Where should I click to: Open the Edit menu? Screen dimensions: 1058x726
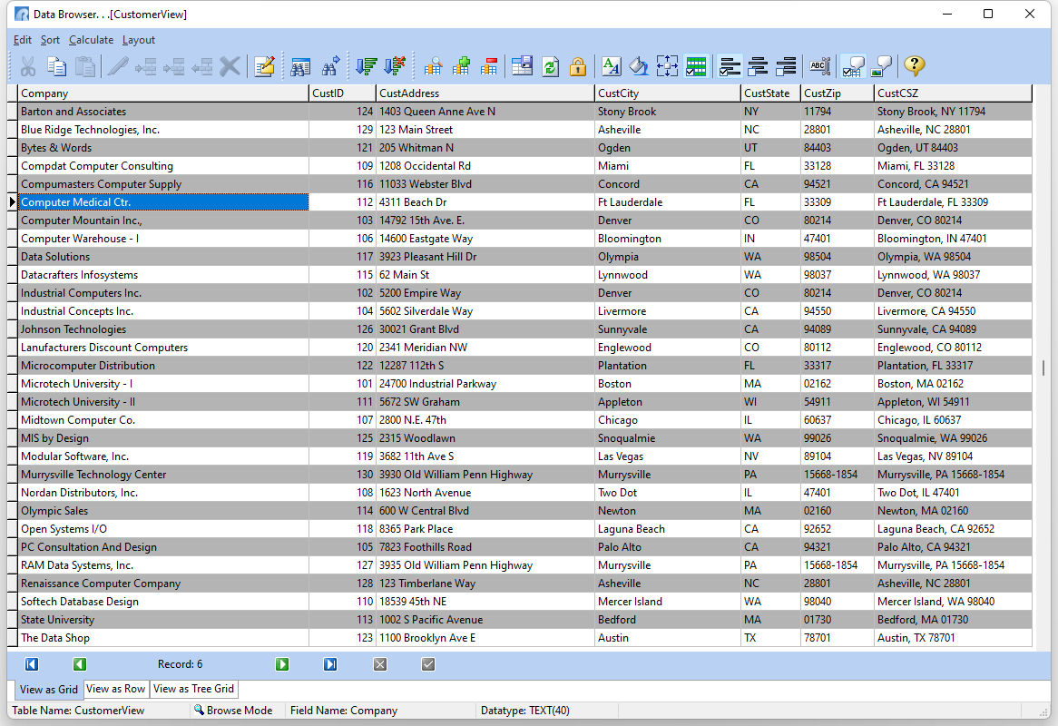click(23, 40)
